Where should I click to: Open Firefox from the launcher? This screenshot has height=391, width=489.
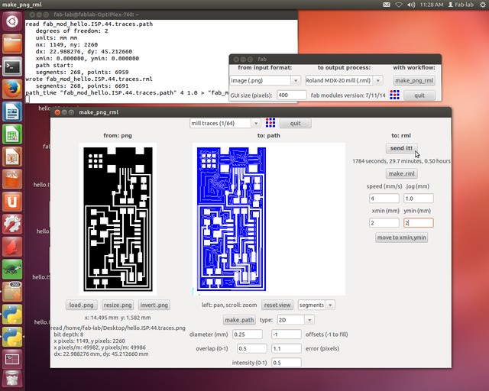pos(12,89)
